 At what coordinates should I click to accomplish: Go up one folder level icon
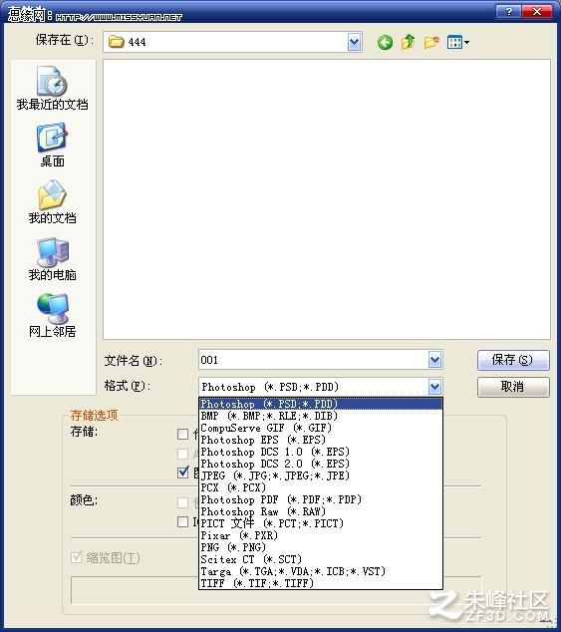(408, 42)
